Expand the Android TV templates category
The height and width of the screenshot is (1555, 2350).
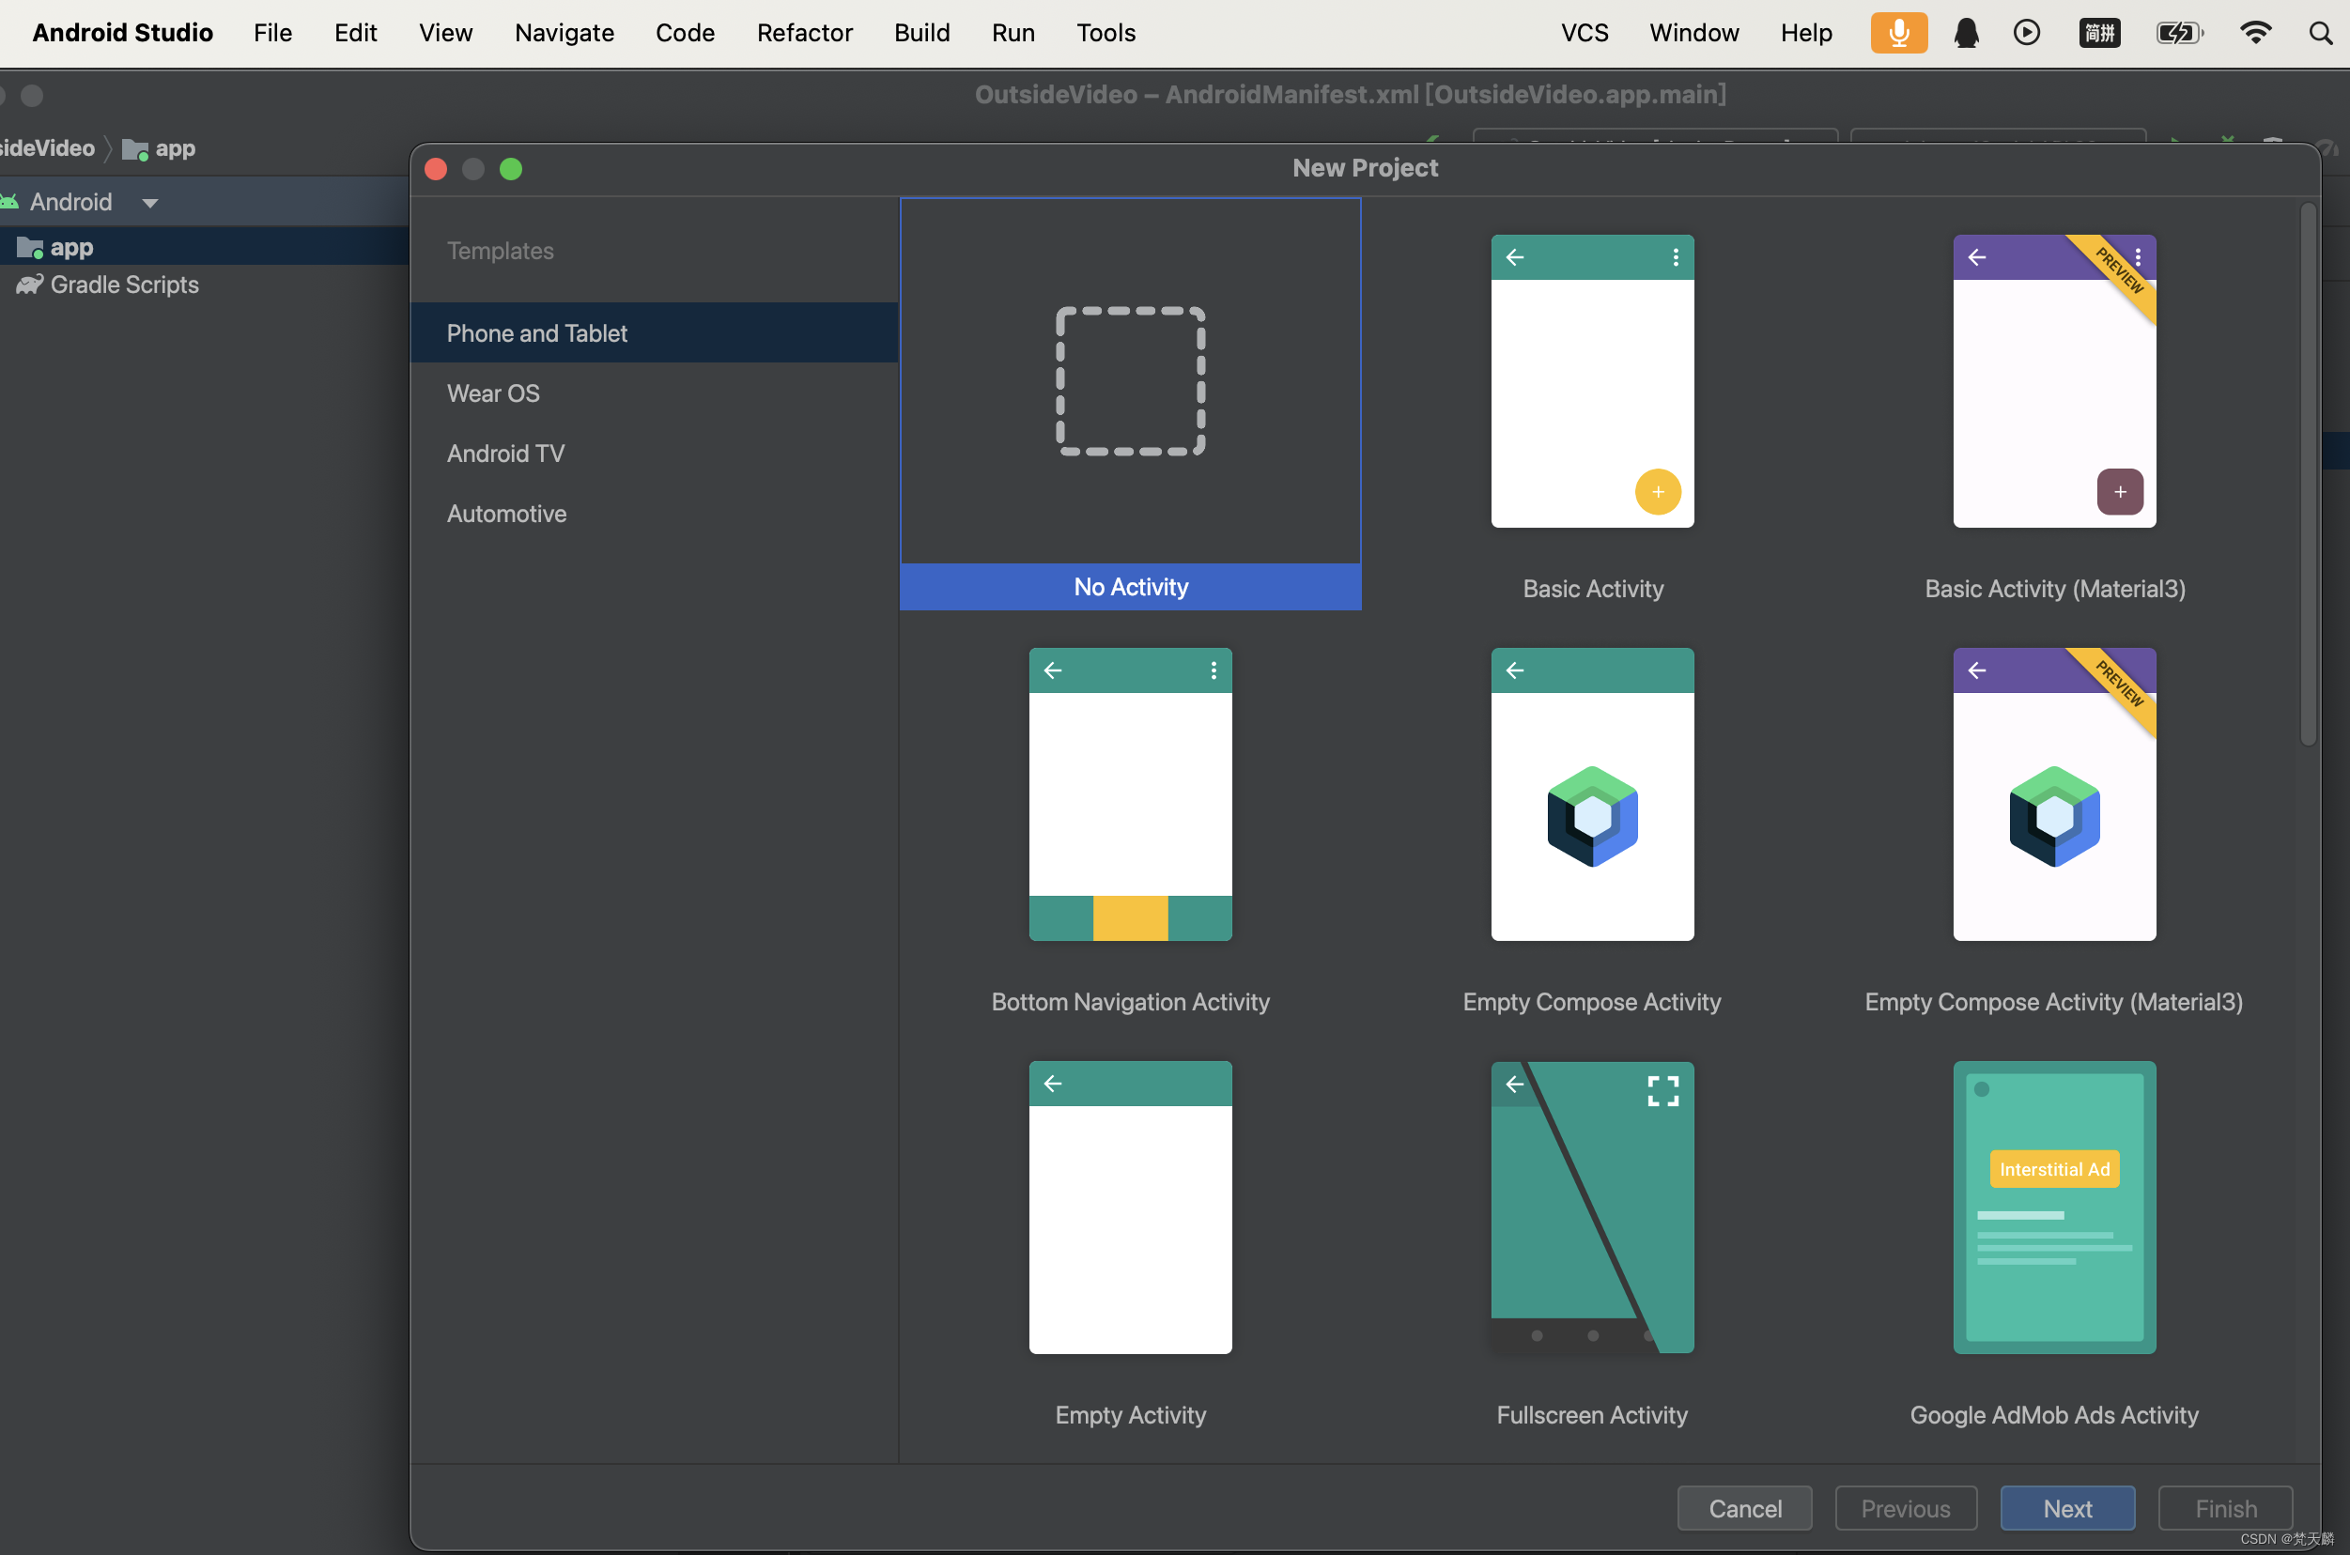click(x=507, y=453)
